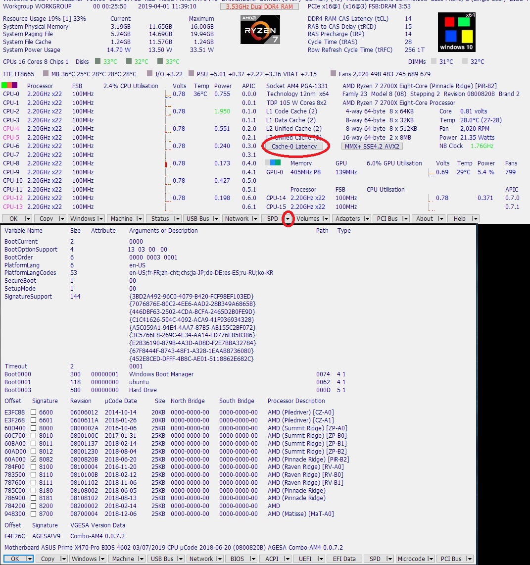
Task: Open the dropdown arrow beside About
Action: point(441,218)
